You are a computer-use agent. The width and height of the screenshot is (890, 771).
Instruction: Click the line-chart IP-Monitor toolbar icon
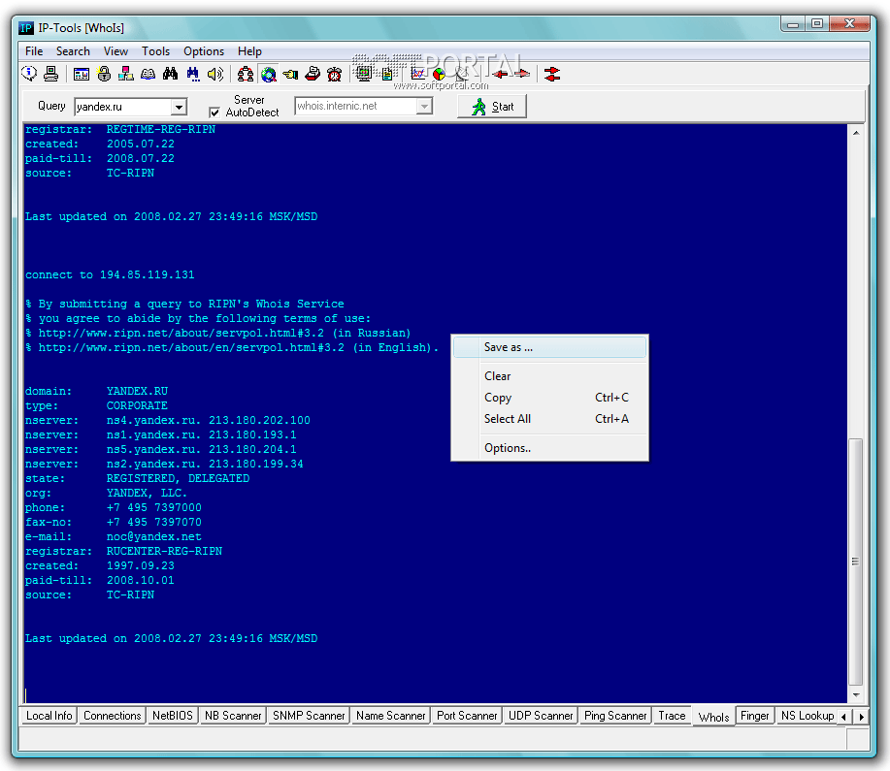tap(417, 74)
